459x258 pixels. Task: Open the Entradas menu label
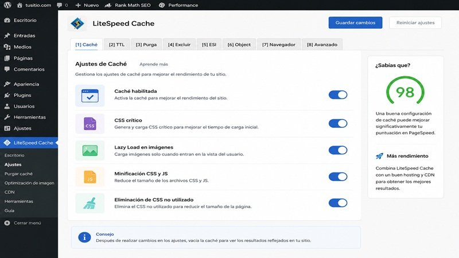[24, 36]
